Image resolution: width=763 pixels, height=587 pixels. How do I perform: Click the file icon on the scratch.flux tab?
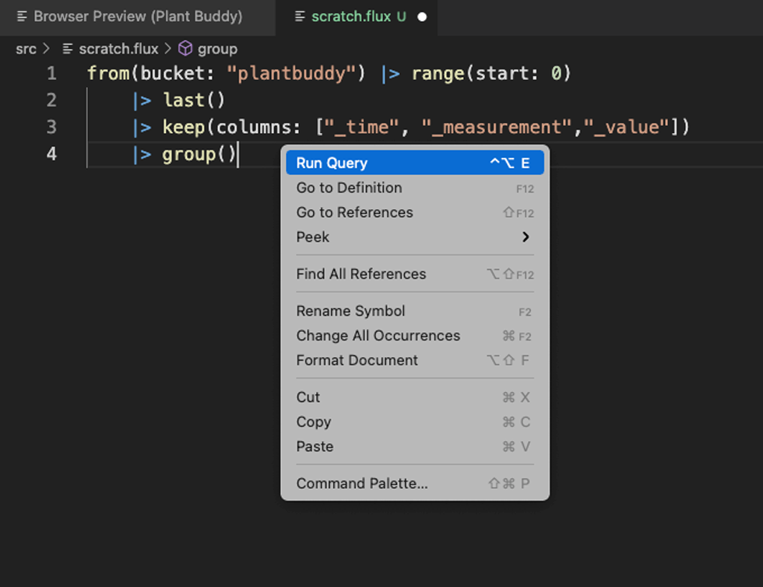(300, 17)
